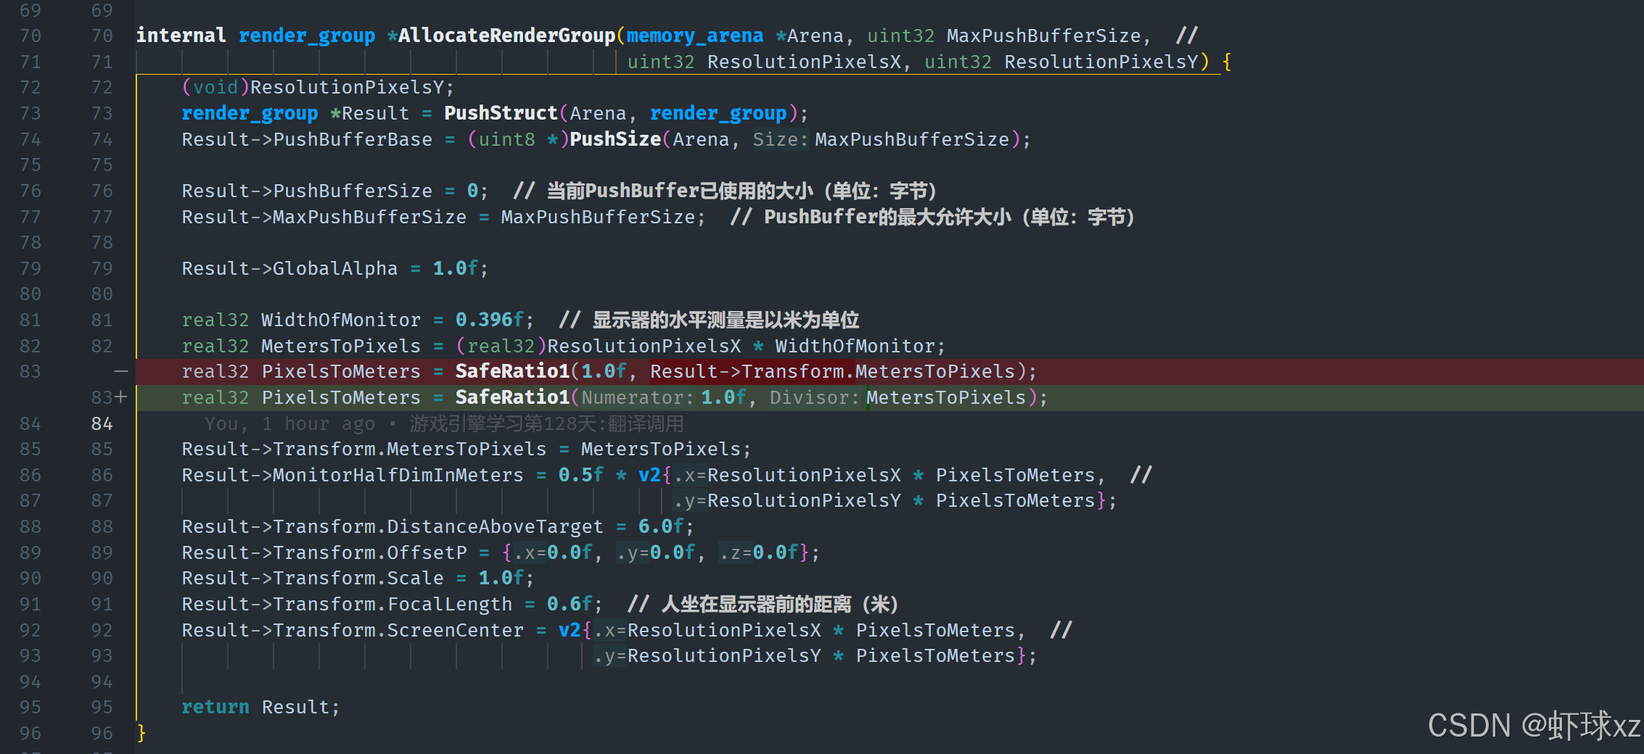The image size is (1644, 754).
Task: Place cursor on the return keyword
Action: (x=215, y=707)
